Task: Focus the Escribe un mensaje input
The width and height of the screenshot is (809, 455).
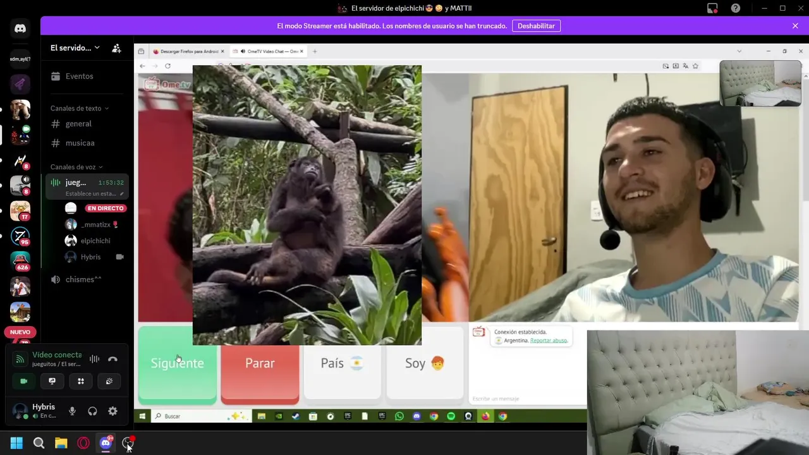Action: pyautogui.click(x=528, y=399)
